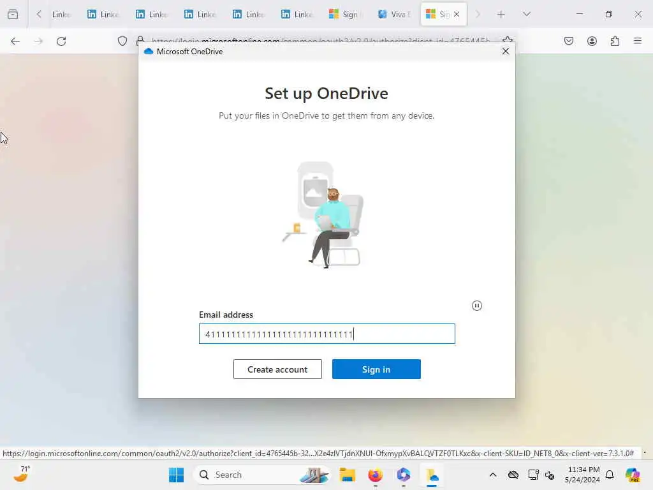Open the Firefox View icon left of tabs
Viewport: 653px width, 490px height.
tap(13, 14)
